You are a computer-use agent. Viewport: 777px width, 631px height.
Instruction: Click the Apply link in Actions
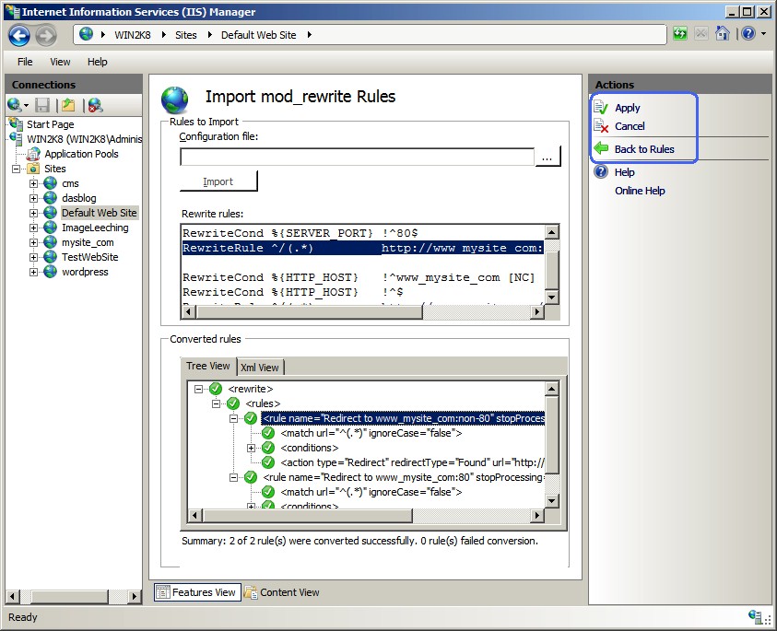[x=628, y=108]
